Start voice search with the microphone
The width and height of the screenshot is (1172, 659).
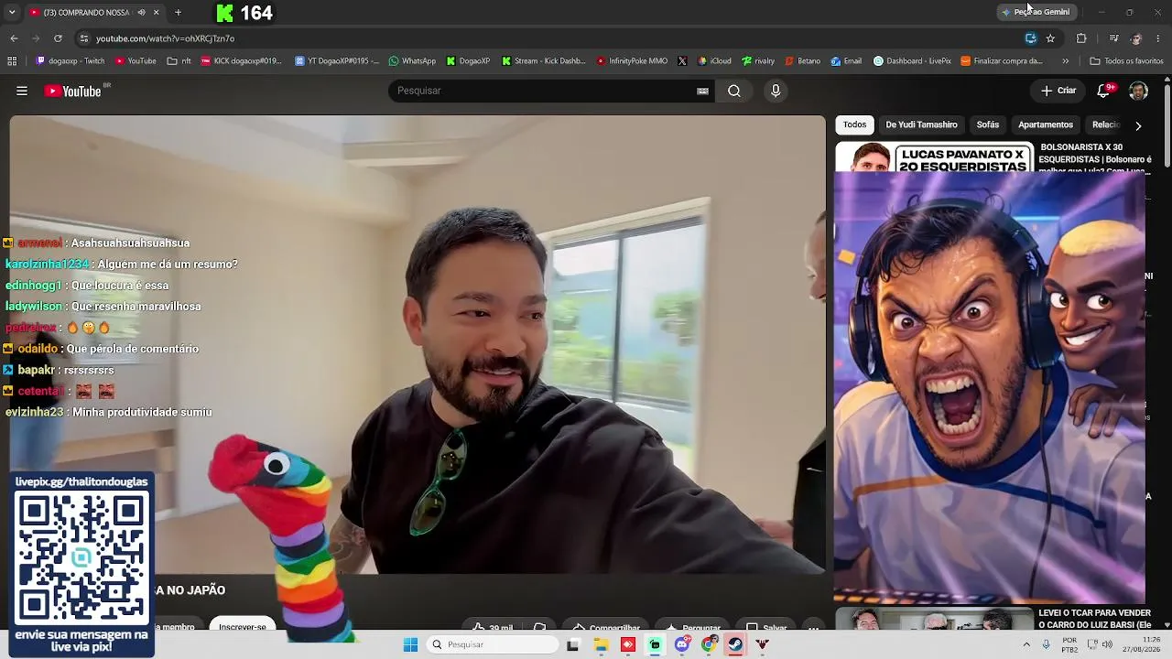tap(776, 91)
